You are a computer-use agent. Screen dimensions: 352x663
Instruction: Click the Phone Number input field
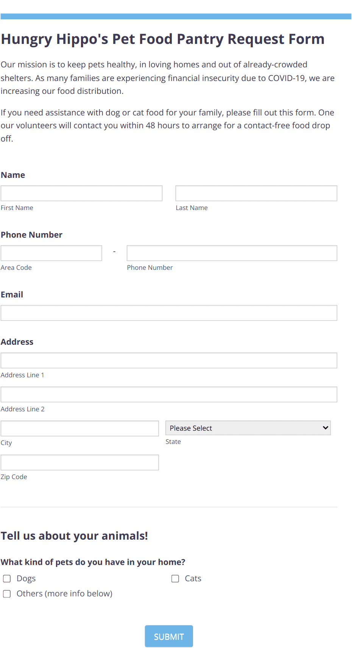pyautogui.click(x=232, y=253)
